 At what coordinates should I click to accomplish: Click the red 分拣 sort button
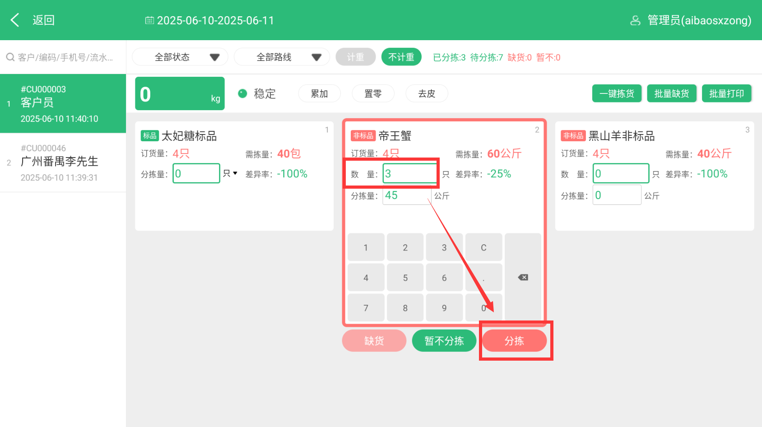[x=514, y=341]
